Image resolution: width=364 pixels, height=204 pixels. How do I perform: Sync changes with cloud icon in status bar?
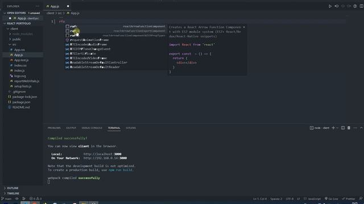(16, 199)
